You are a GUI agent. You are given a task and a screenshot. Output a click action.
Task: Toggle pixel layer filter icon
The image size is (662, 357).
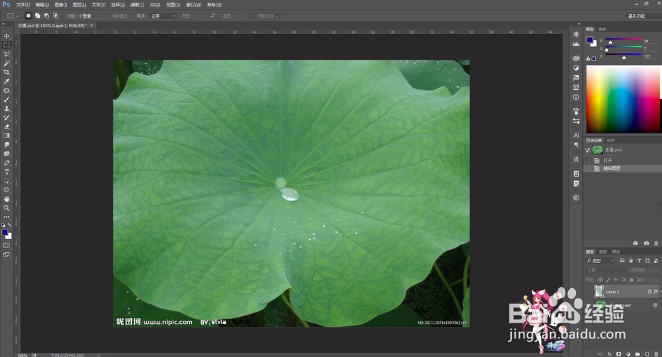pyautogui.click(x=622, y=260)
